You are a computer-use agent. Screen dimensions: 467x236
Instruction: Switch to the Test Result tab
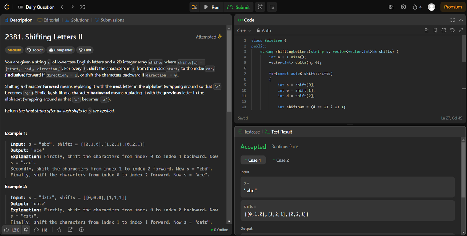[282, 132]
